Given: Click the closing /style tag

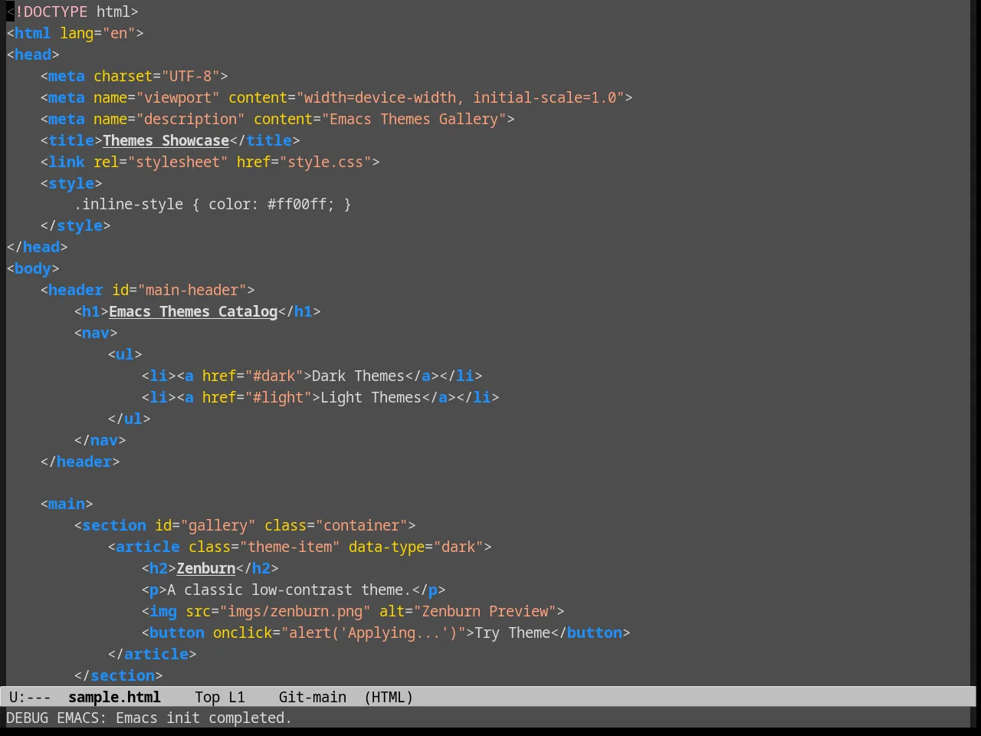Looking at the screenshot, I should click(x=75, y=225).
